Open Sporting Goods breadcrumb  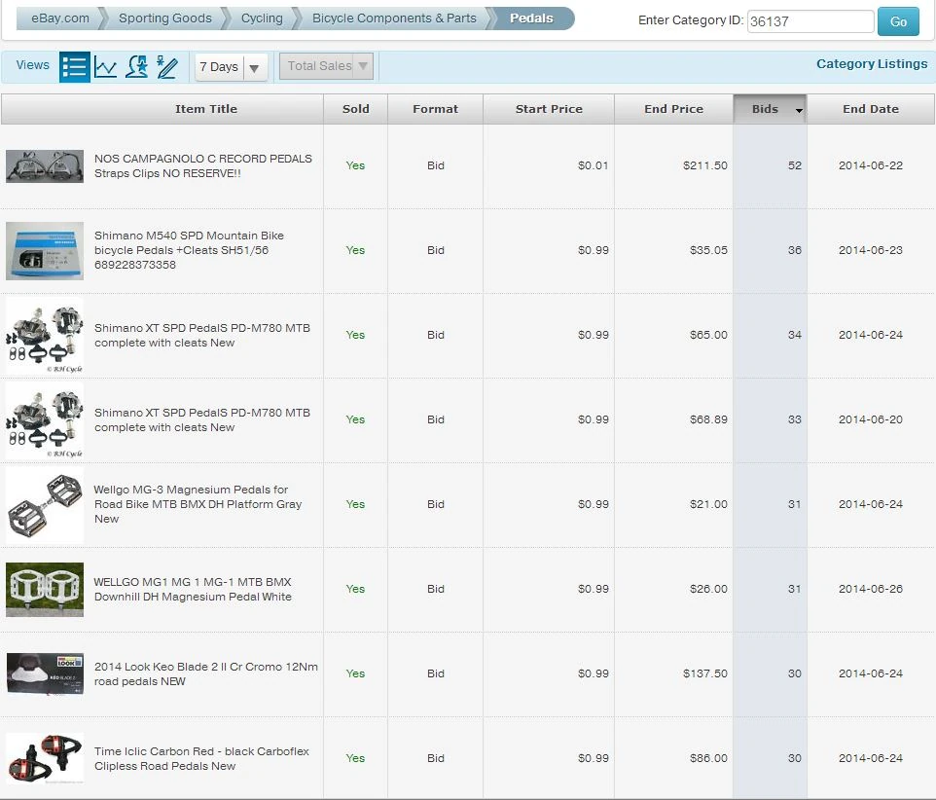pyautogui.click(x=165, y=18)
